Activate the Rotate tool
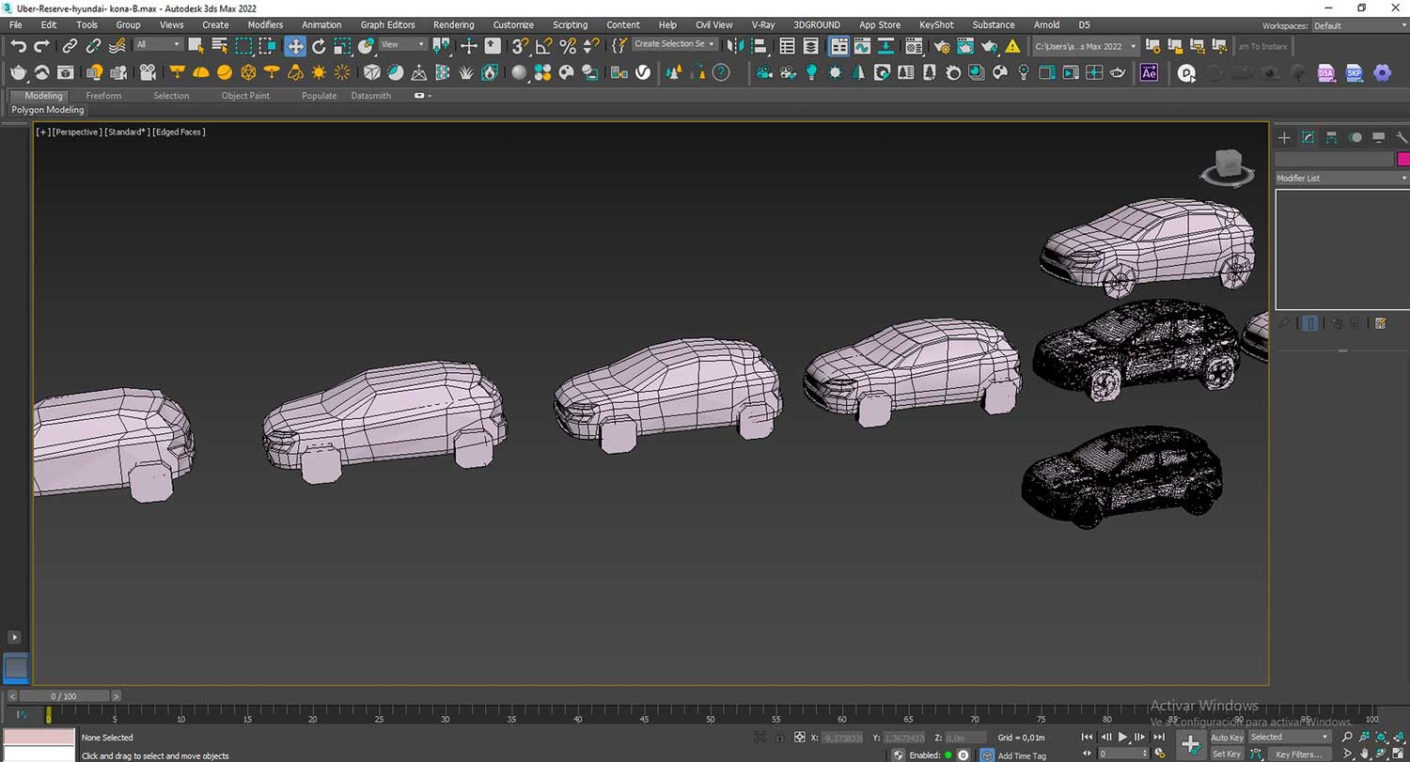Screen dimensions: 1410x762 coord(319,45)
